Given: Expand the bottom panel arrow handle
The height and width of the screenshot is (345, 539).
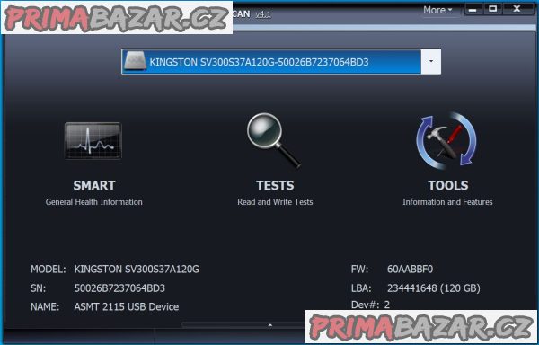Looking at the screenshot, I should (270, 324).
